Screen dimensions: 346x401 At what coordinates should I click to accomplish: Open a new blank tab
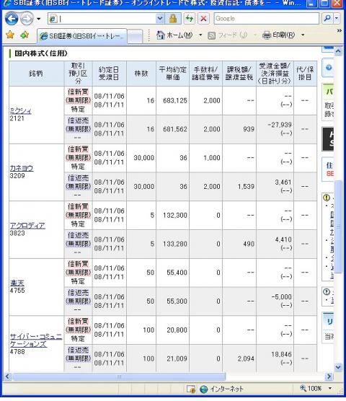[135, 37]
